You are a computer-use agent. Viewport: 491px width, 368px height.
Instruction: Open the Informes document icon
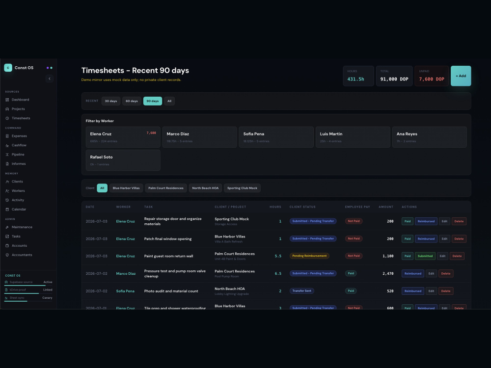click(x=7, y=164)
